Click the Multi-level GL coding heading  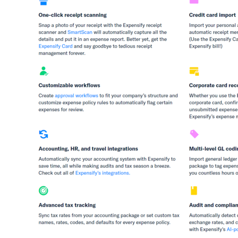[214, 149]
